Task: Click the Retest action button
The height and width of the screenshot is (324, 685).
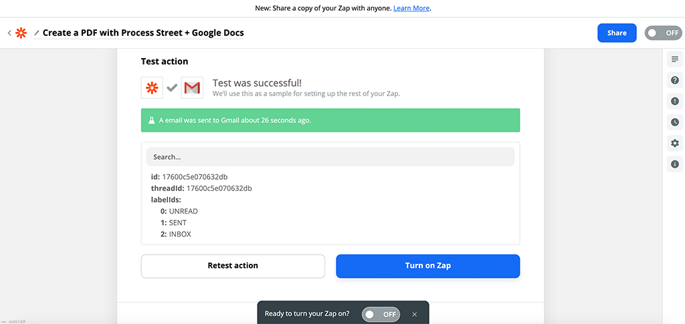Action: tap(233, 266)
